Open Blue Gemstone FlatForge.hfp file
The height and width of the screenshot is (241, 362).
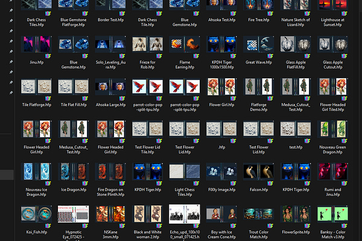pos(74,13)
